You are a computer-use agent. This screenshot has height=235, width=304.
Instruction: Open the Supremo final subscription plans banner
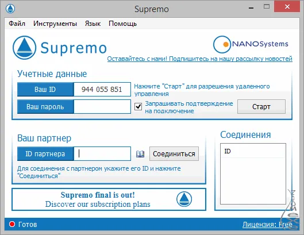[109, 199]
